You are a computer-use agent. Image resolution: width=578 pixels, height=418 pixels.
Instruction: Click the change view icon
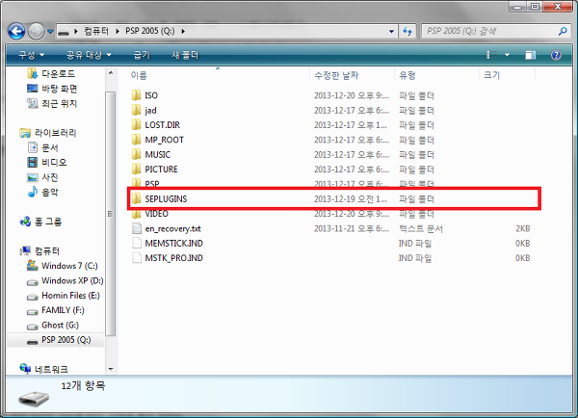point(491,55)
